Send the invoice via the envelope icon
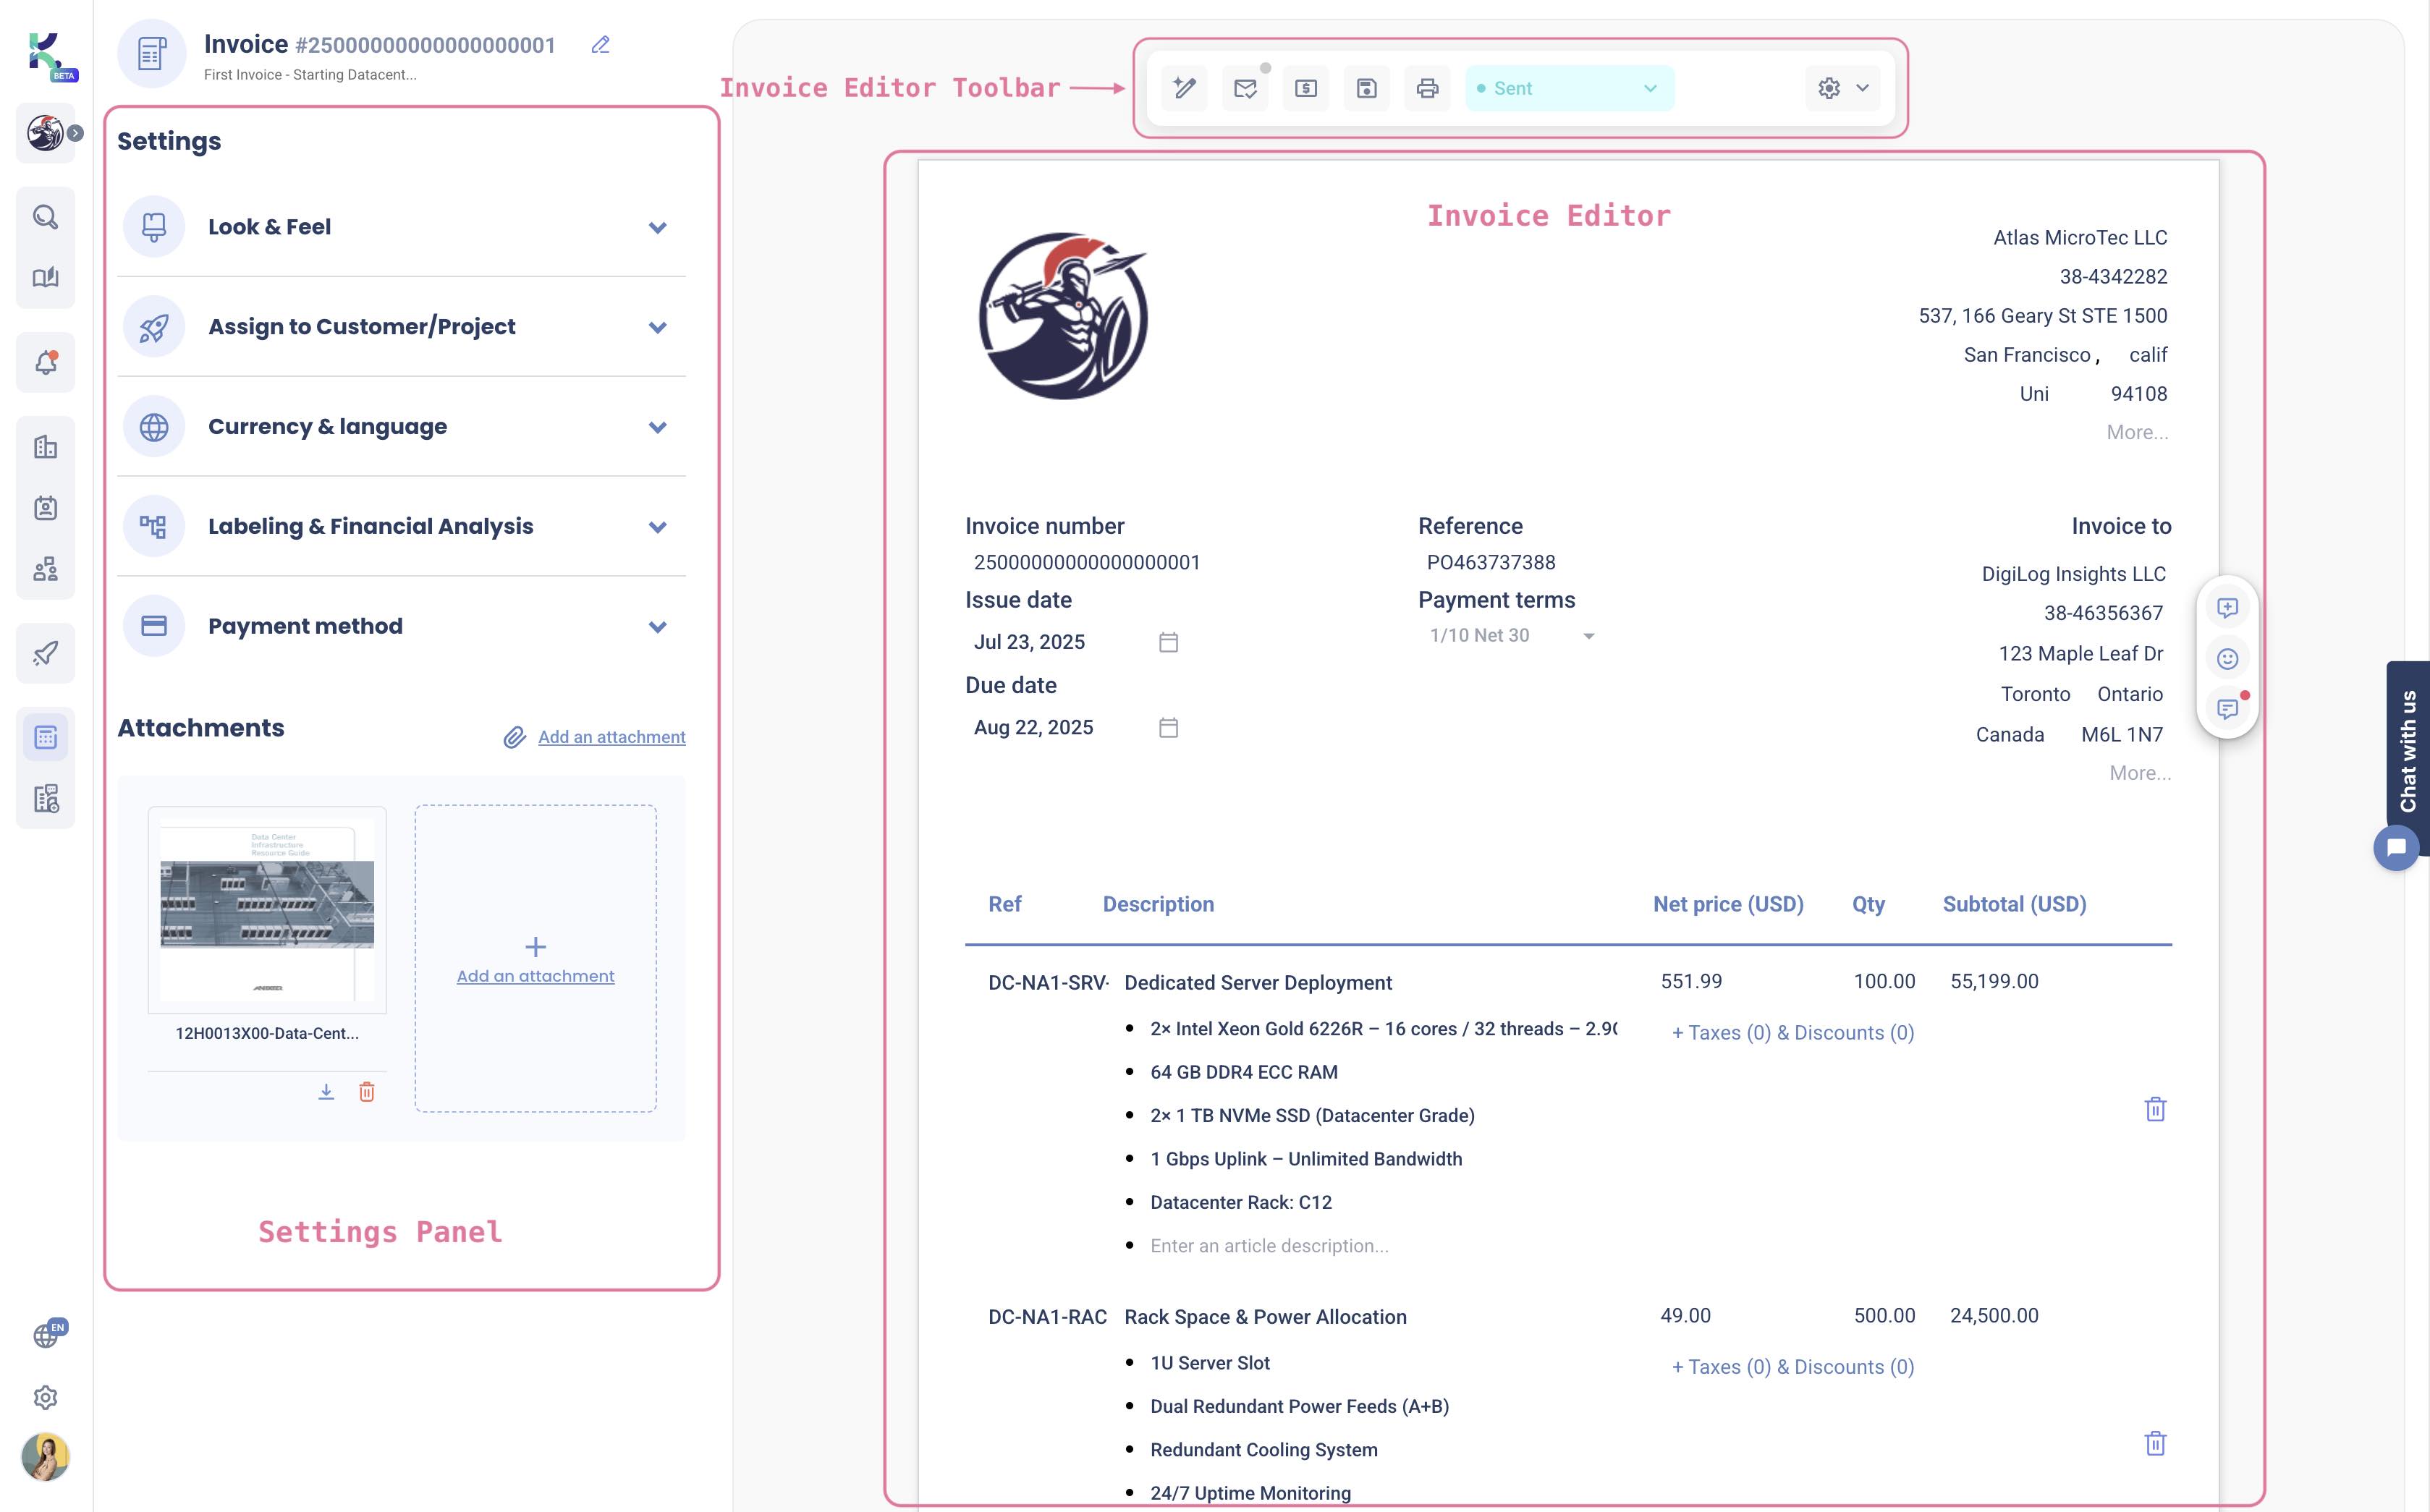The width and height of the screenshot is (2430, 1512). click(x=1245, y=88)
